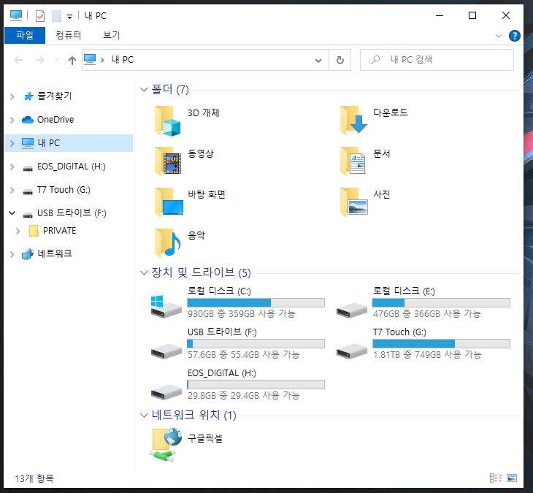Click the 네트워크 위치 (1) header text

[x=193, y=415]
